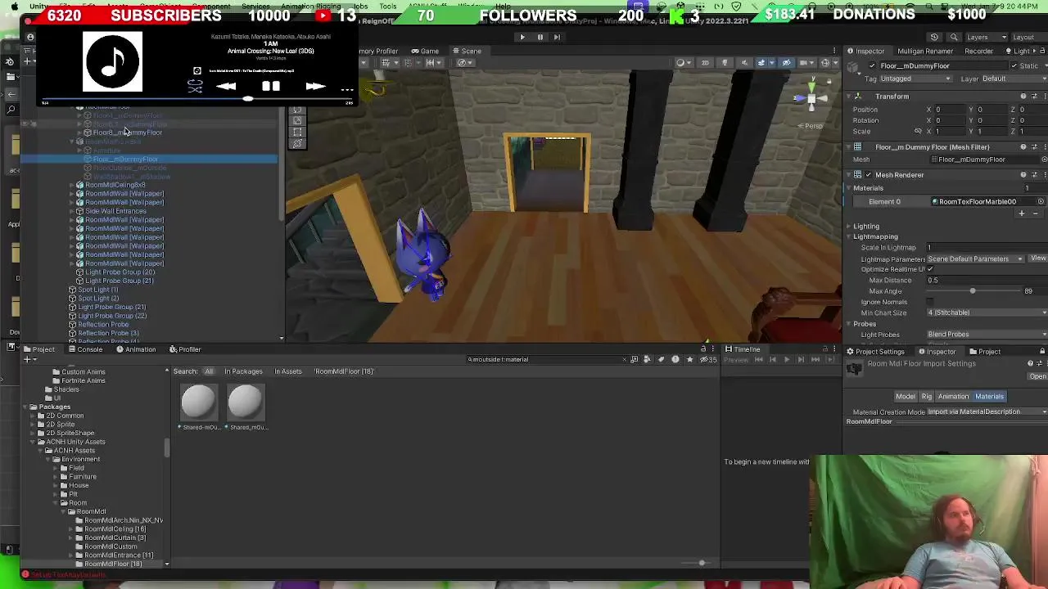This screenshot has height=589, width=1048.
Task: Open the Console tab
Action: pos(85,349)
